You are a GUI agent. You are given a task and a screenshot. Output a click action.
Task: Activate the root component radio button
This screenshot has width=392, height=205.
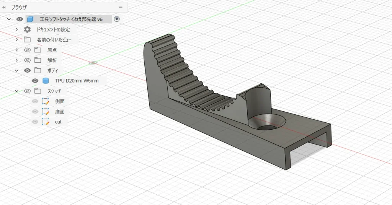117,19
